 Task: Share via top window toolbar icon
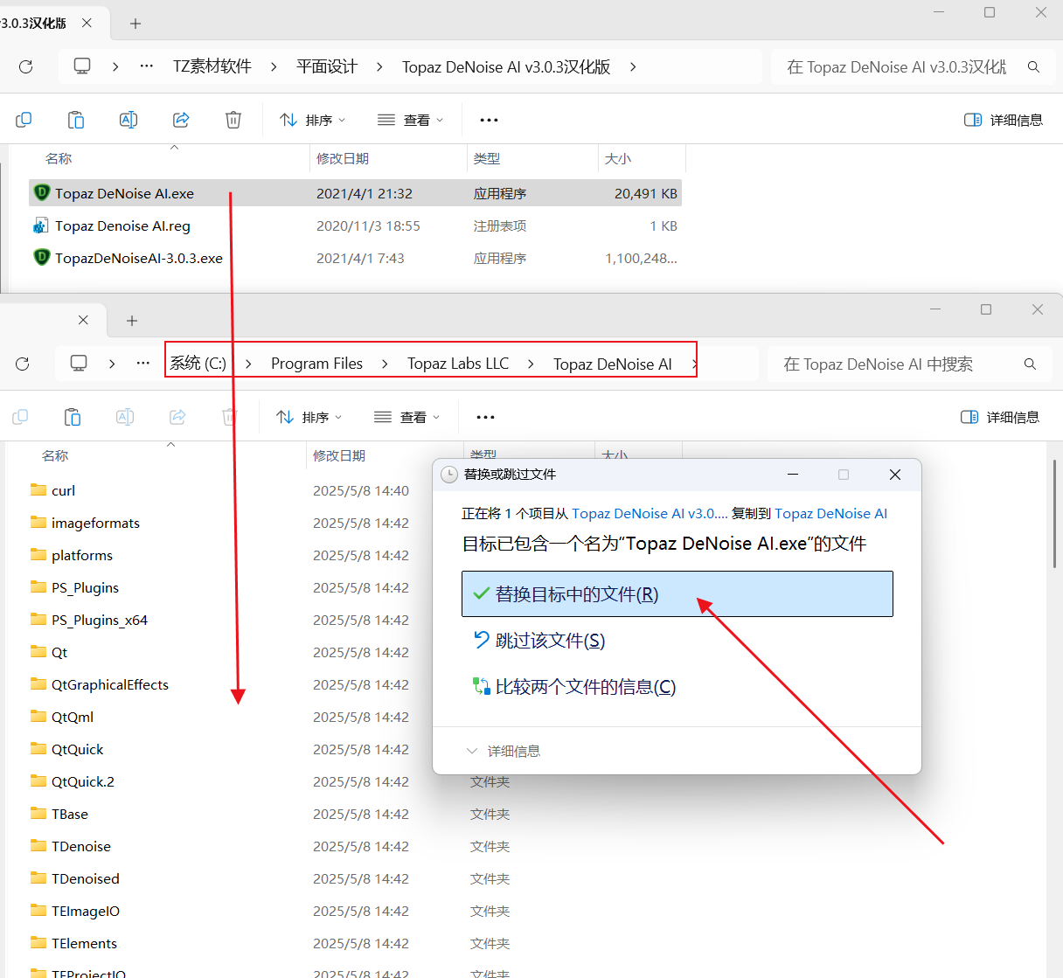[x=181, y=120]
